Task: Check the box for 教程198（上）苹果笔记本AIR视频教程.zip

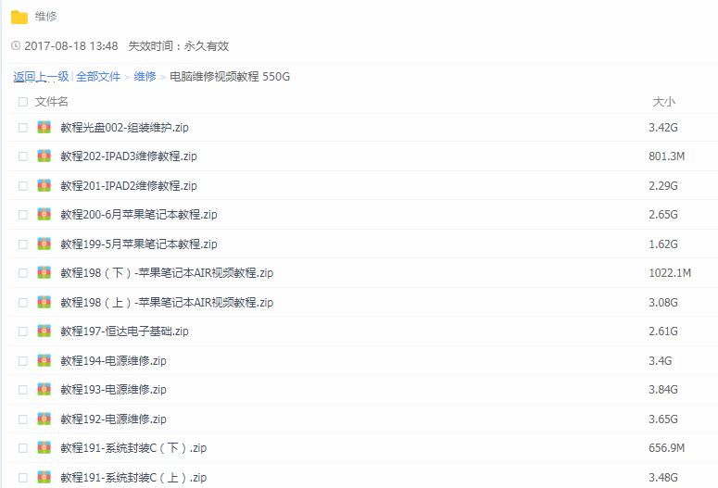Action: coord(23,303)
